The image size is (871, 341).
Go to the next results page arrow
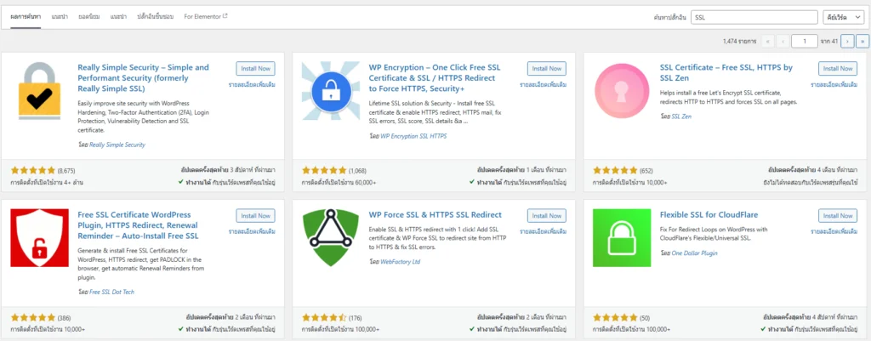(x=848, y=41)
